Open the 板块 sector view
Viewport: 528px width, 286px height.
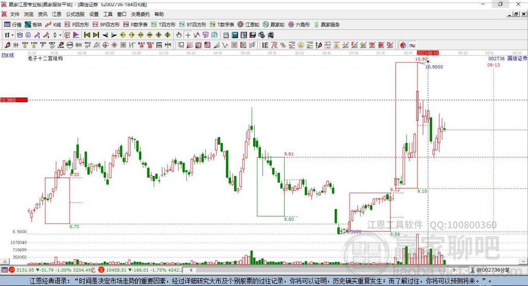point(34,25)
